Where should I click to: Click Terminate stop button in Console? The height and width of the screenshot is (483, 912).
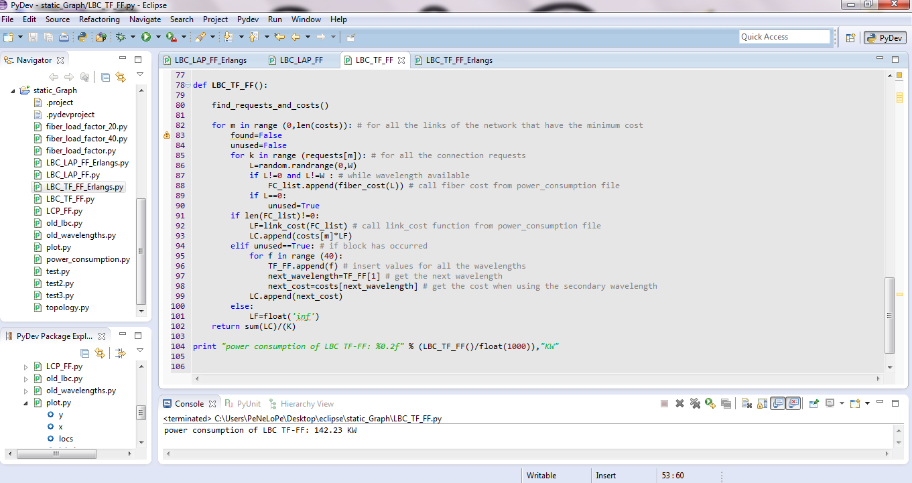664,403
